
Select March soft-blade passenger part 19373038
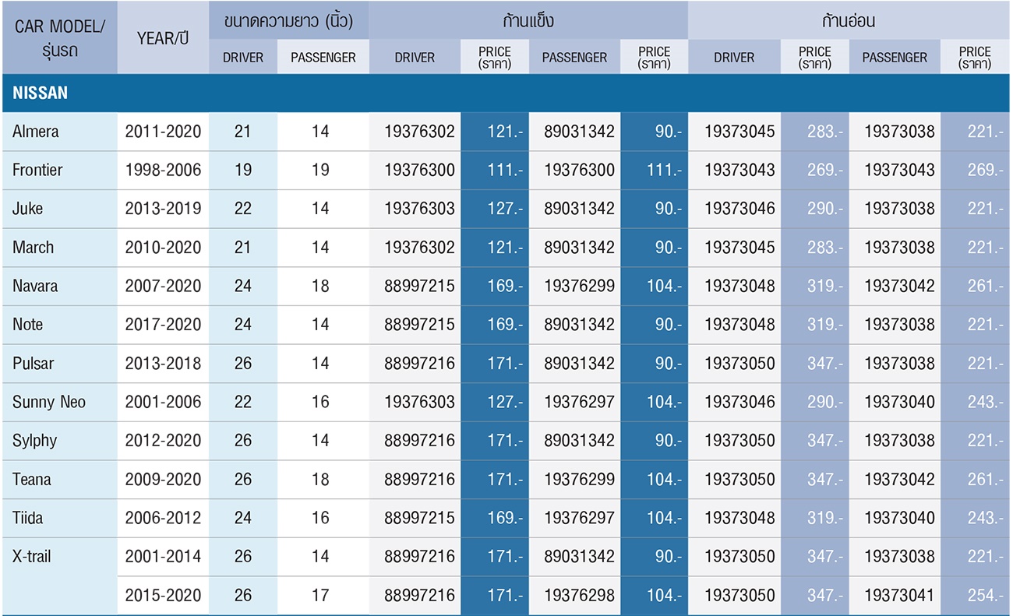pos(899,248)
